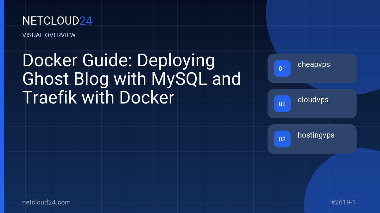Screen dimensions: 380x213
Task: Click the hostingvps label
Action: 316,135
